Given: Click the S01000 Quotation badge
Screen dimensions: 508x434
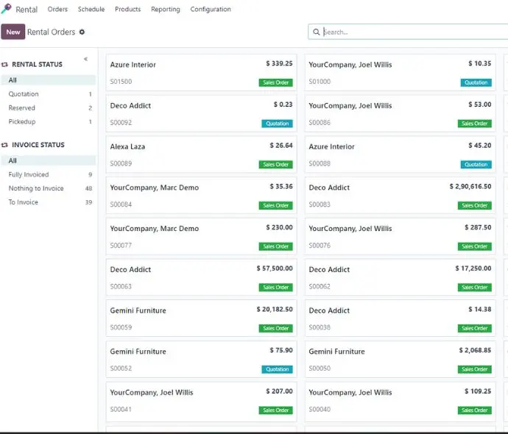Looking at the screenshot, I should (x=476, y=82).
